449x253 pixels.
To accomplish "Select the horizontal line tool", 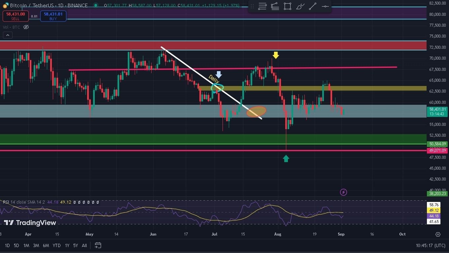I will 325,6.
